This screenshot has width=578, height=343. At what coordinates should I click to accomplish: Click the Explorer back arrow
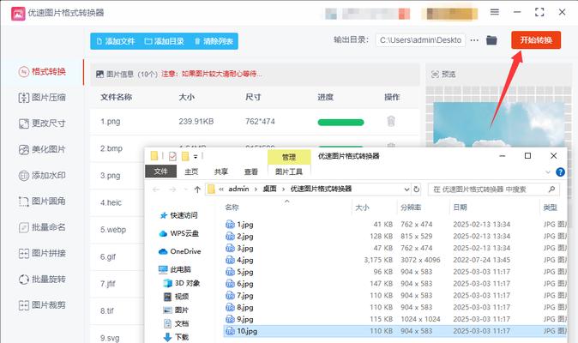coord(156,190)
